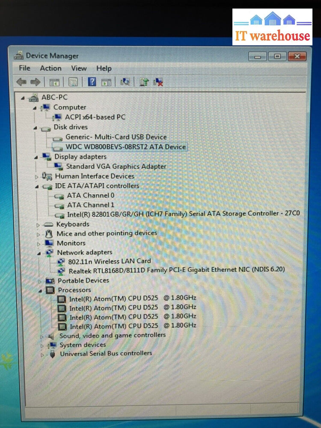Click the Help toolbar icon with question mark
The height and width of the screenshot is (428, 321).
click(92, 82)
